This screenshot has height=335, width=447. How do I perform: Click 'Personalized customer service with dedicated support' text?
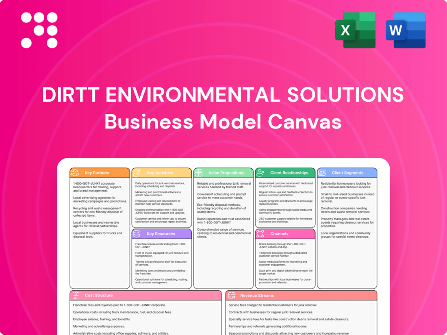click(286, 185)
